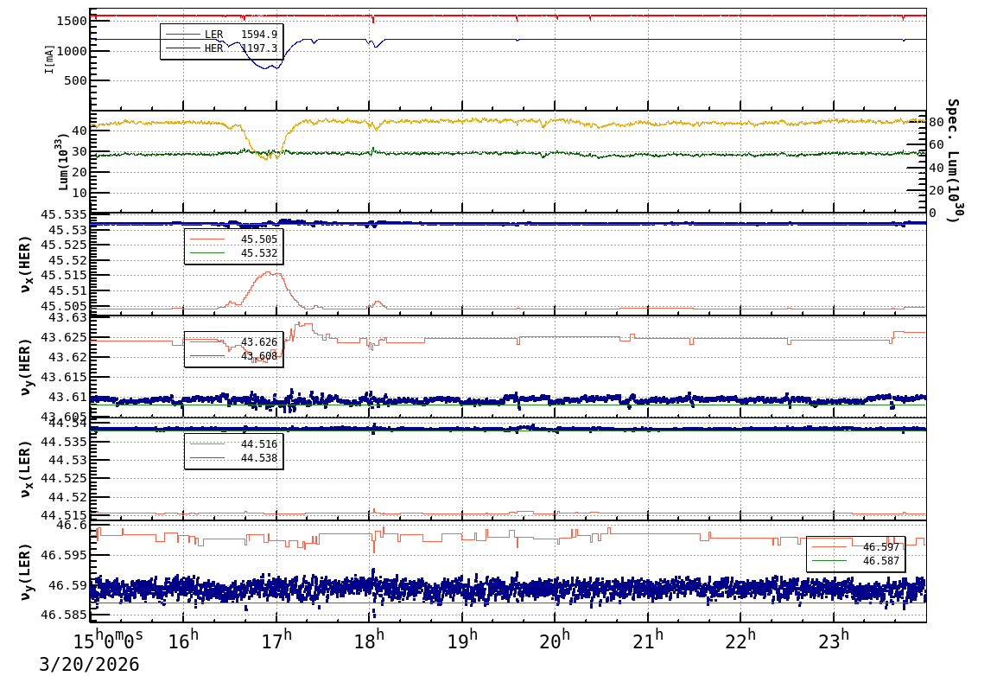Click the 23h time axis tick
The image size is (997, 676).
834,642
